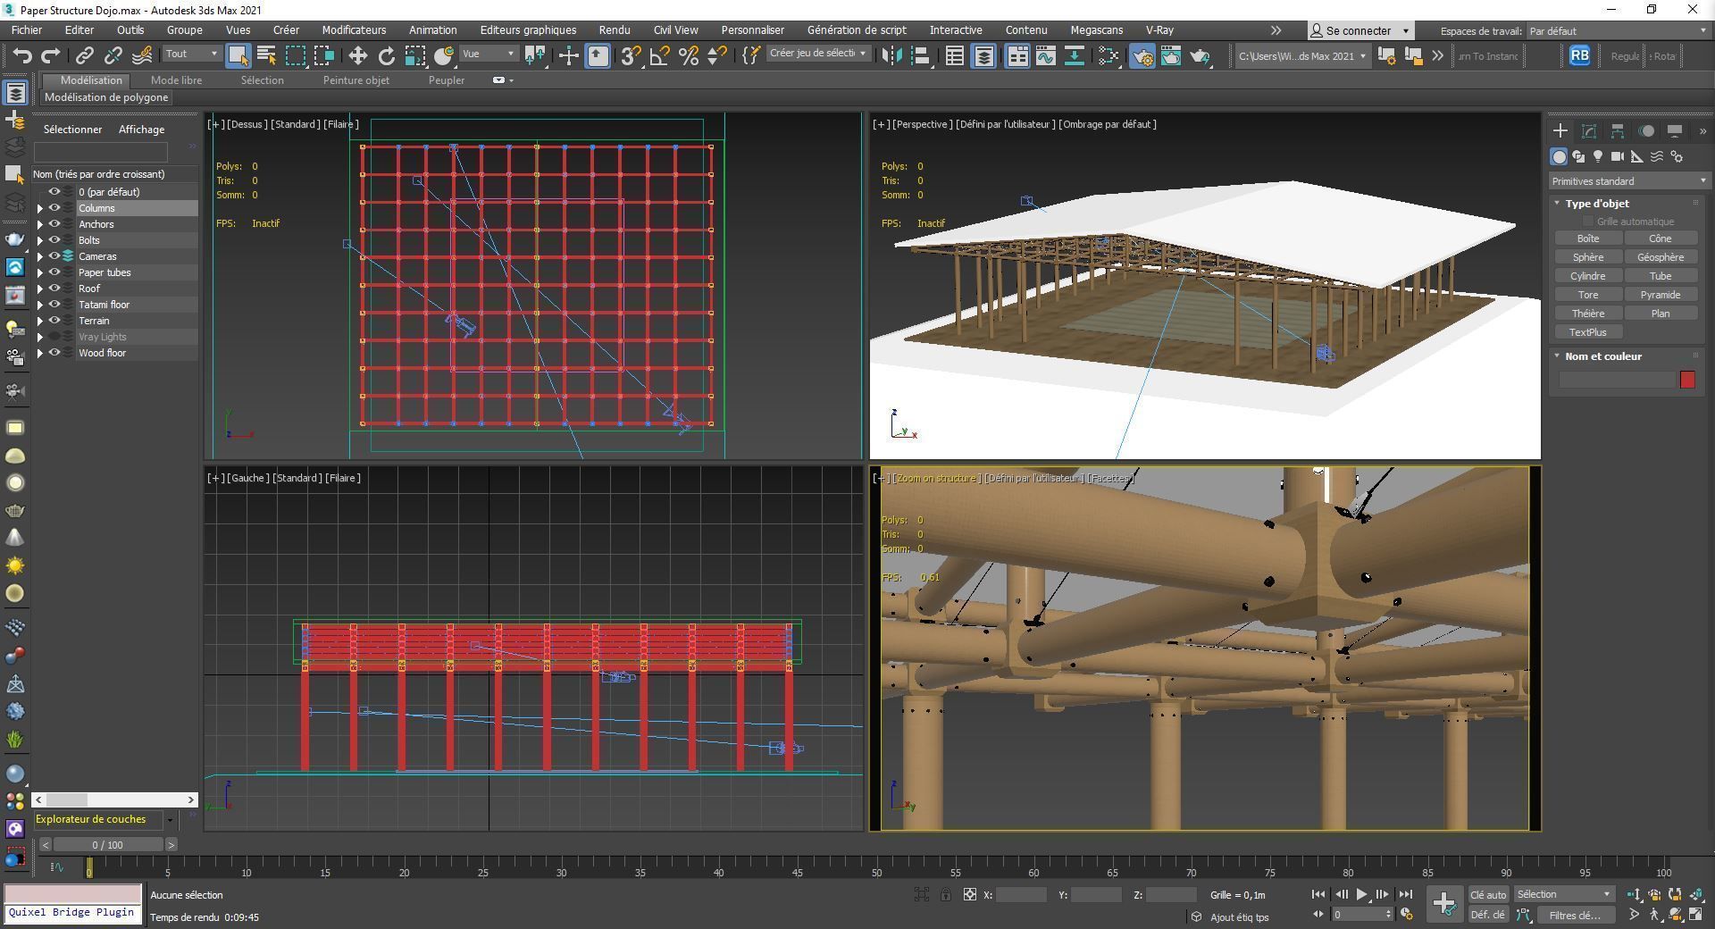
Task: Click the Théière primitive button
Action: click(1588, 314)
